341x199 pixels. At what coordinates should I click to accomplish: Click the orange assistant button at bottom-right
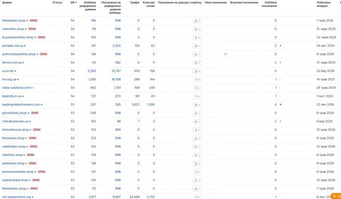pos(336,196)
